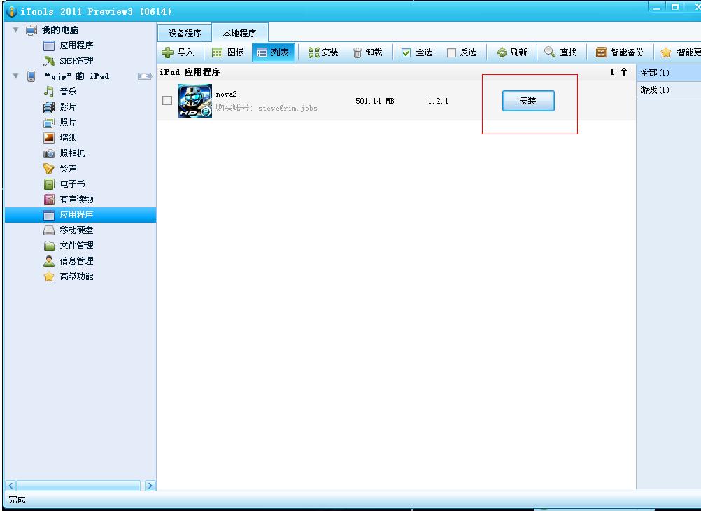Image resolution: width=701 pixels, height=511 pixels.
Task: Click the sidebar horizontal scrollbar thumb
Action: click(78, 486)
